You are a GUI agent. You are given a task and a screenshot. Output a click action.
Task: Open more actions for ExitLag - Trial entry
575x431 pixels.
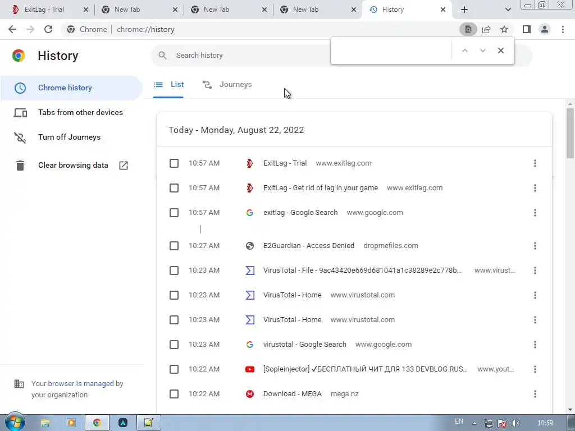coord(535,163)
